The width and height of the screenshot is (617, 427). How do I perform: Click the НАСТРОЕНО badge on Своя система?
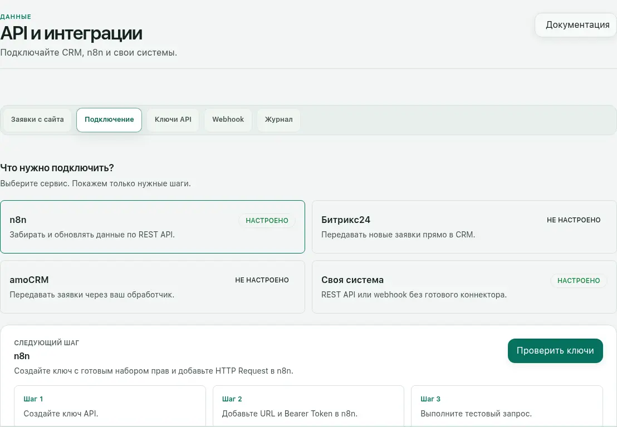[579, 281]
